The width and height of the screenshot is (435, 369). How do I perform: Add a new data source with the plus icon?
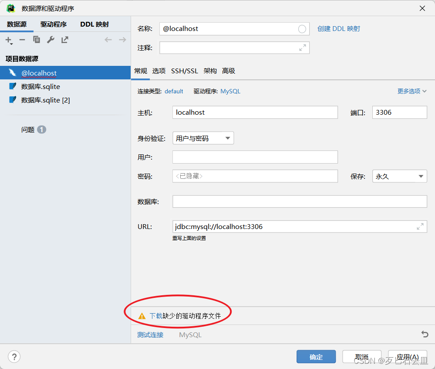(8, 40)
